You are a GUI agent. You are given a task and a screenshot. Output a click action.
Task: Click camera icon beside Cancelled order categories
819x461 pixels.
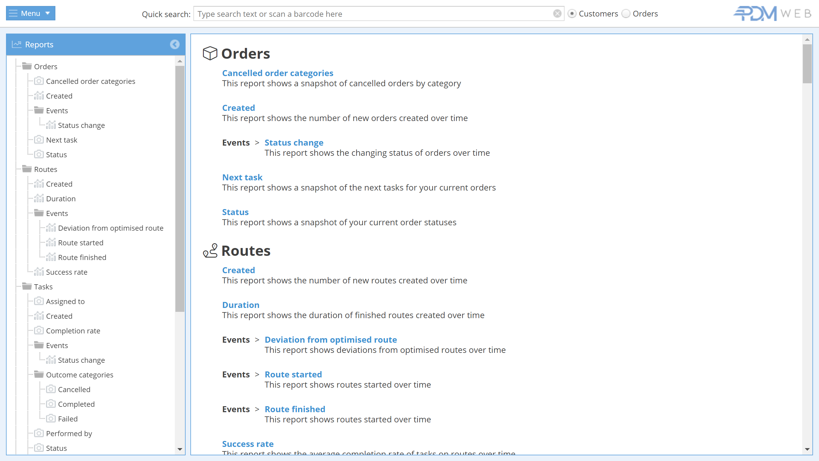pos(39,81)
